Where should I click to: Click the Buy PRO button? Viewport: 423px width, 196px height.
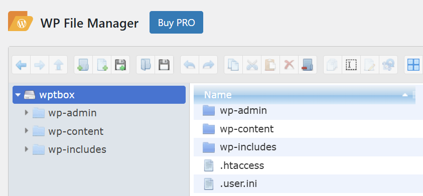pos(177,23)
